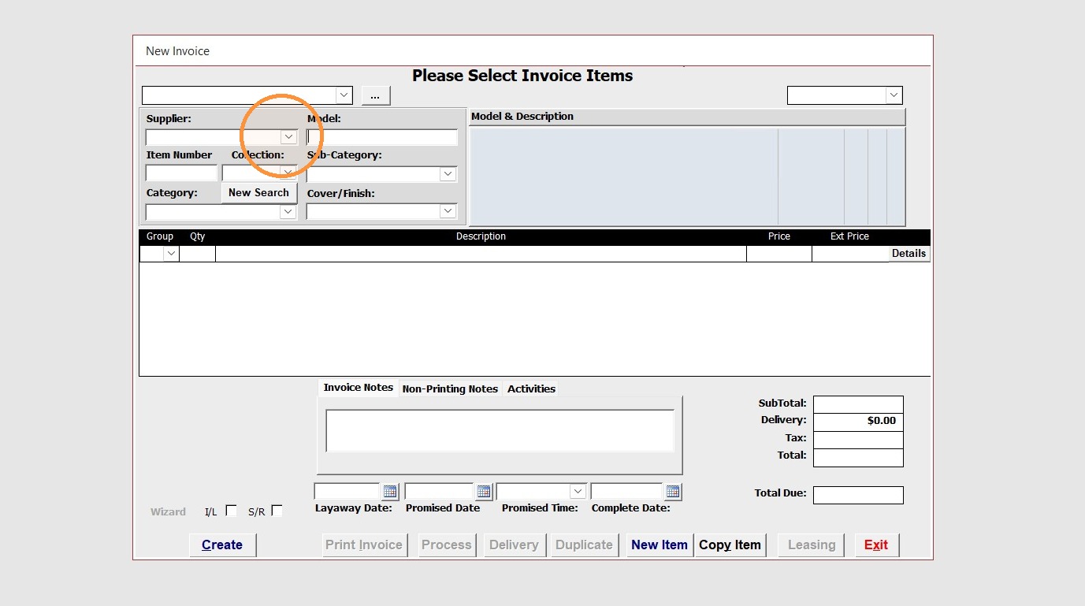Tick the I/L checkbox

coord(231,511)
